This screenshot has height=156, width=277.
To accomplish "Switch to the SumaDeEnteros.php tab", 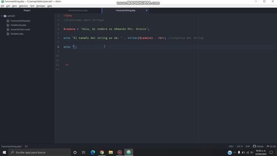I will pos(78,10).
